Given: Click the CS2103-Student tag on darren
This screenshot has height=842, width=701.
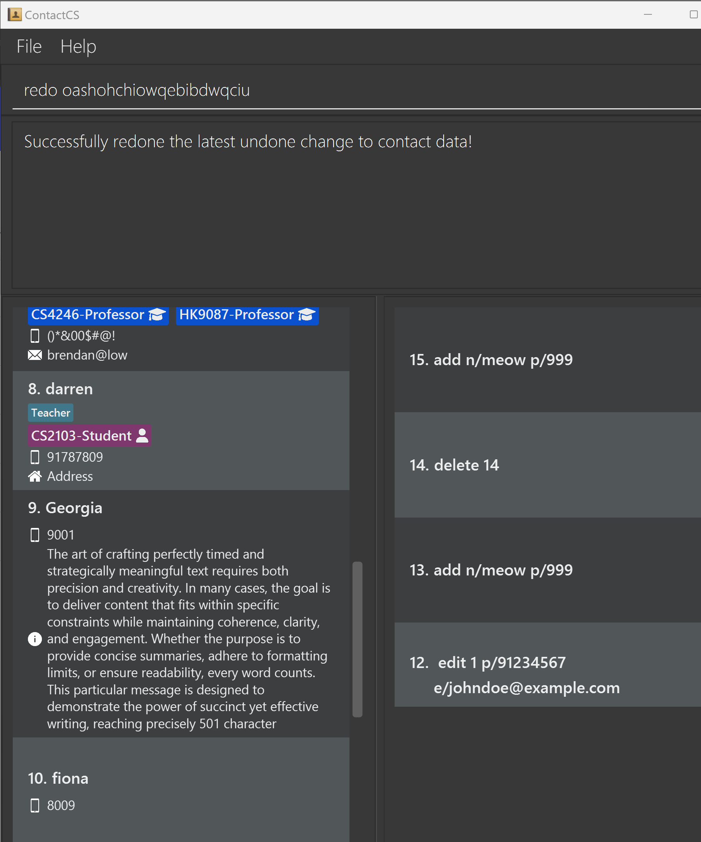Looking at the screenshot, I should (x=89, y=435).
